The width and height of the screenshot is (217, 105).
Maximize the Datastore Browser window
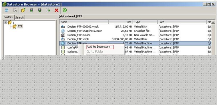click(x=209, y=4)
